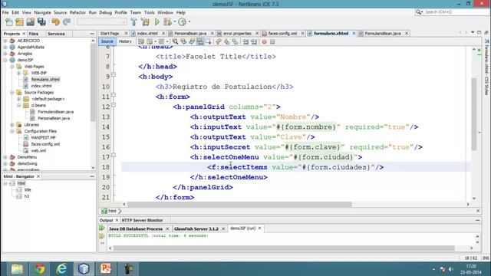Switch to the PersonaBean.java editor tab
The height and width of the screenshot is (276, 491).
[190, 34]
